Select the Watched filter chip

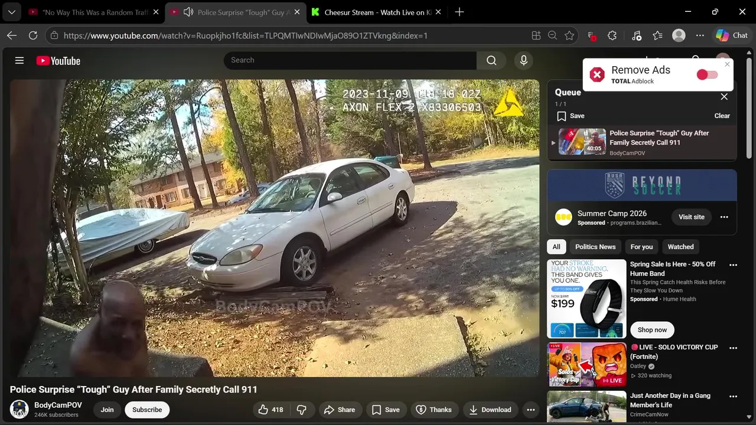(680, 247)
